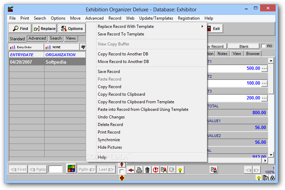Click the NONE sort selector
This screenshot has width=285, height=190.
(62, 47)
